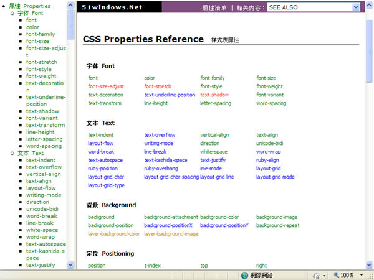374x280 pixels.
Task: Click the Internet zone globe icon in status bar
Action: tap(244, 275)
